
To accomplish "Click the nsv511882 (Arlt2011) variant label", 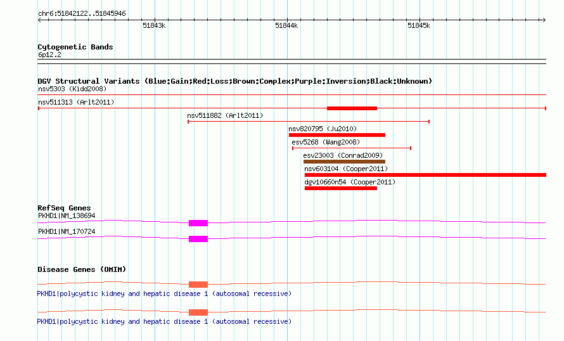I will [x=225, y=115].
